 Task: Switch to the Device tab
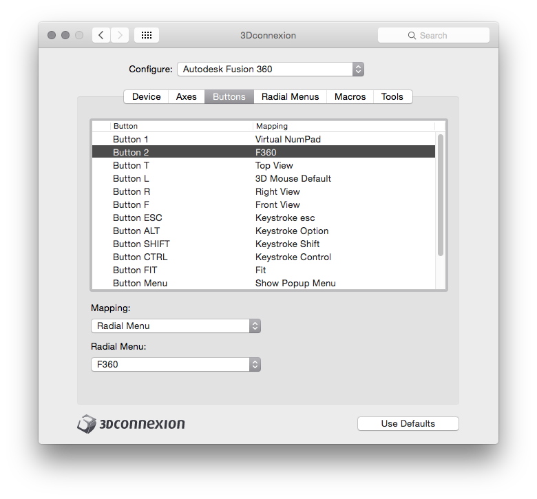[x=146, y=96]
